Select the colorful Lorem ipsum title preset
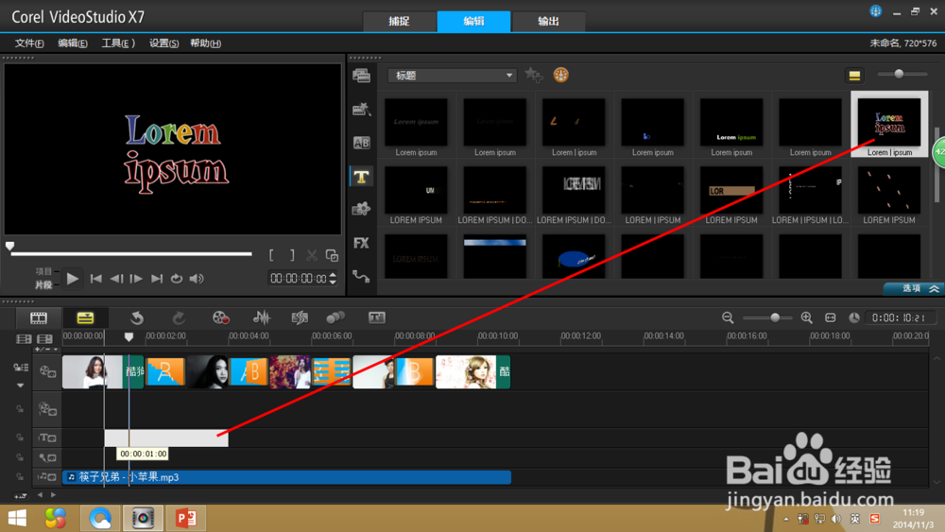 point(889,125)
